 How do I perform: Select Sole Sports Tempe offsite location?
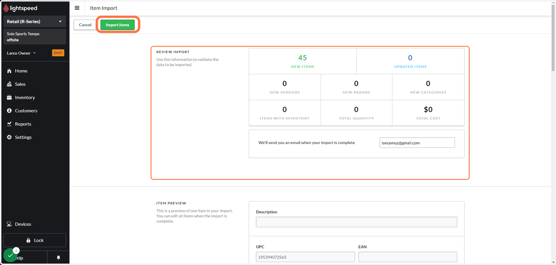coord(35,37)
